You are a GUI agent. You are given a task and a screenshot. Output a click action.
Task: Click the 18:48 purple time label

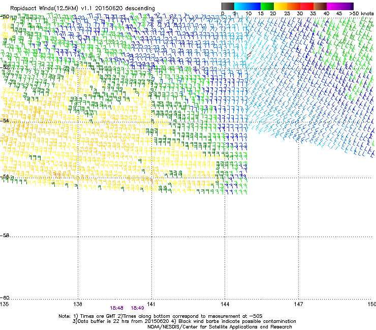tap(116, 308)
